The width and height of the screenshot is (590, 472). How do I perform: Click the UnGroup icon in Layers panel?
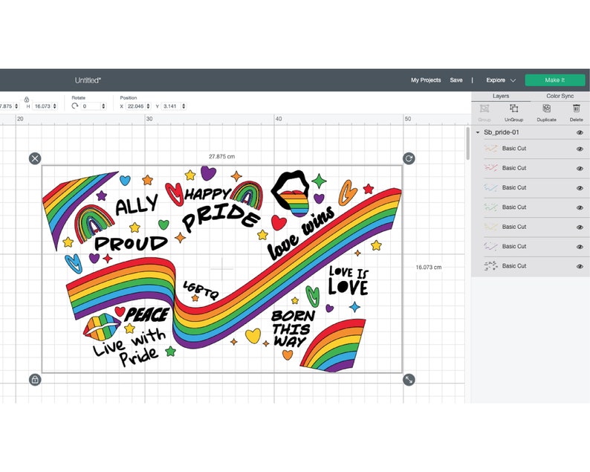(x=513, y=109)
